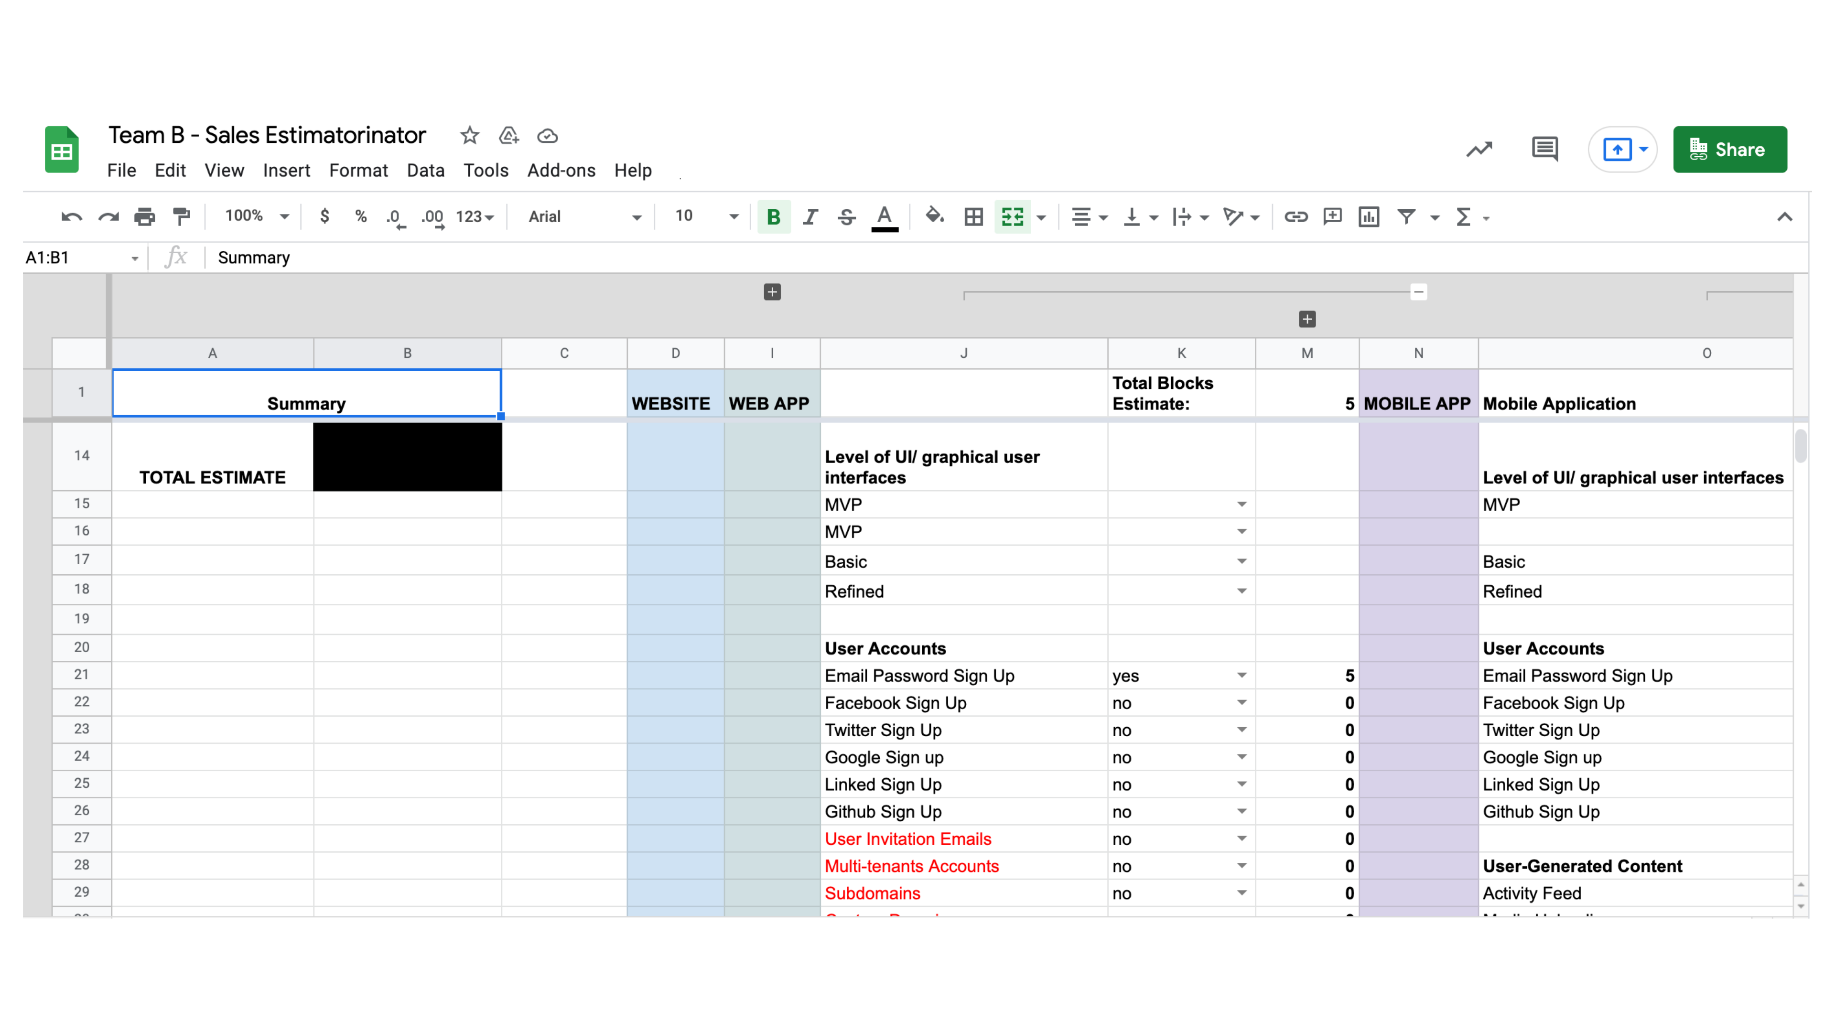Insert a link using the toolbar icon
This screenshot has height=1032, width=1835.
(x=1296, y=216)
